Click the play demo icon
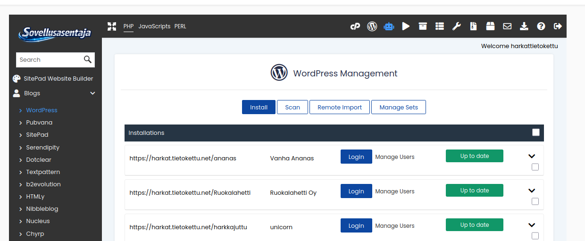585x241 pixels. pos(406,26)
